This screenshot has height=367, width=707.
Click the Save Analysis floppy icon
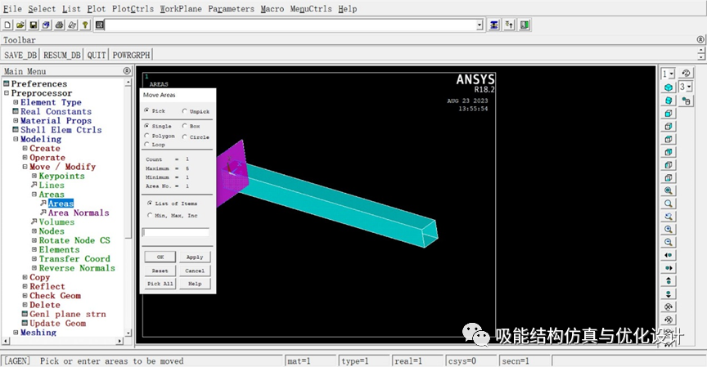[34, 25]
